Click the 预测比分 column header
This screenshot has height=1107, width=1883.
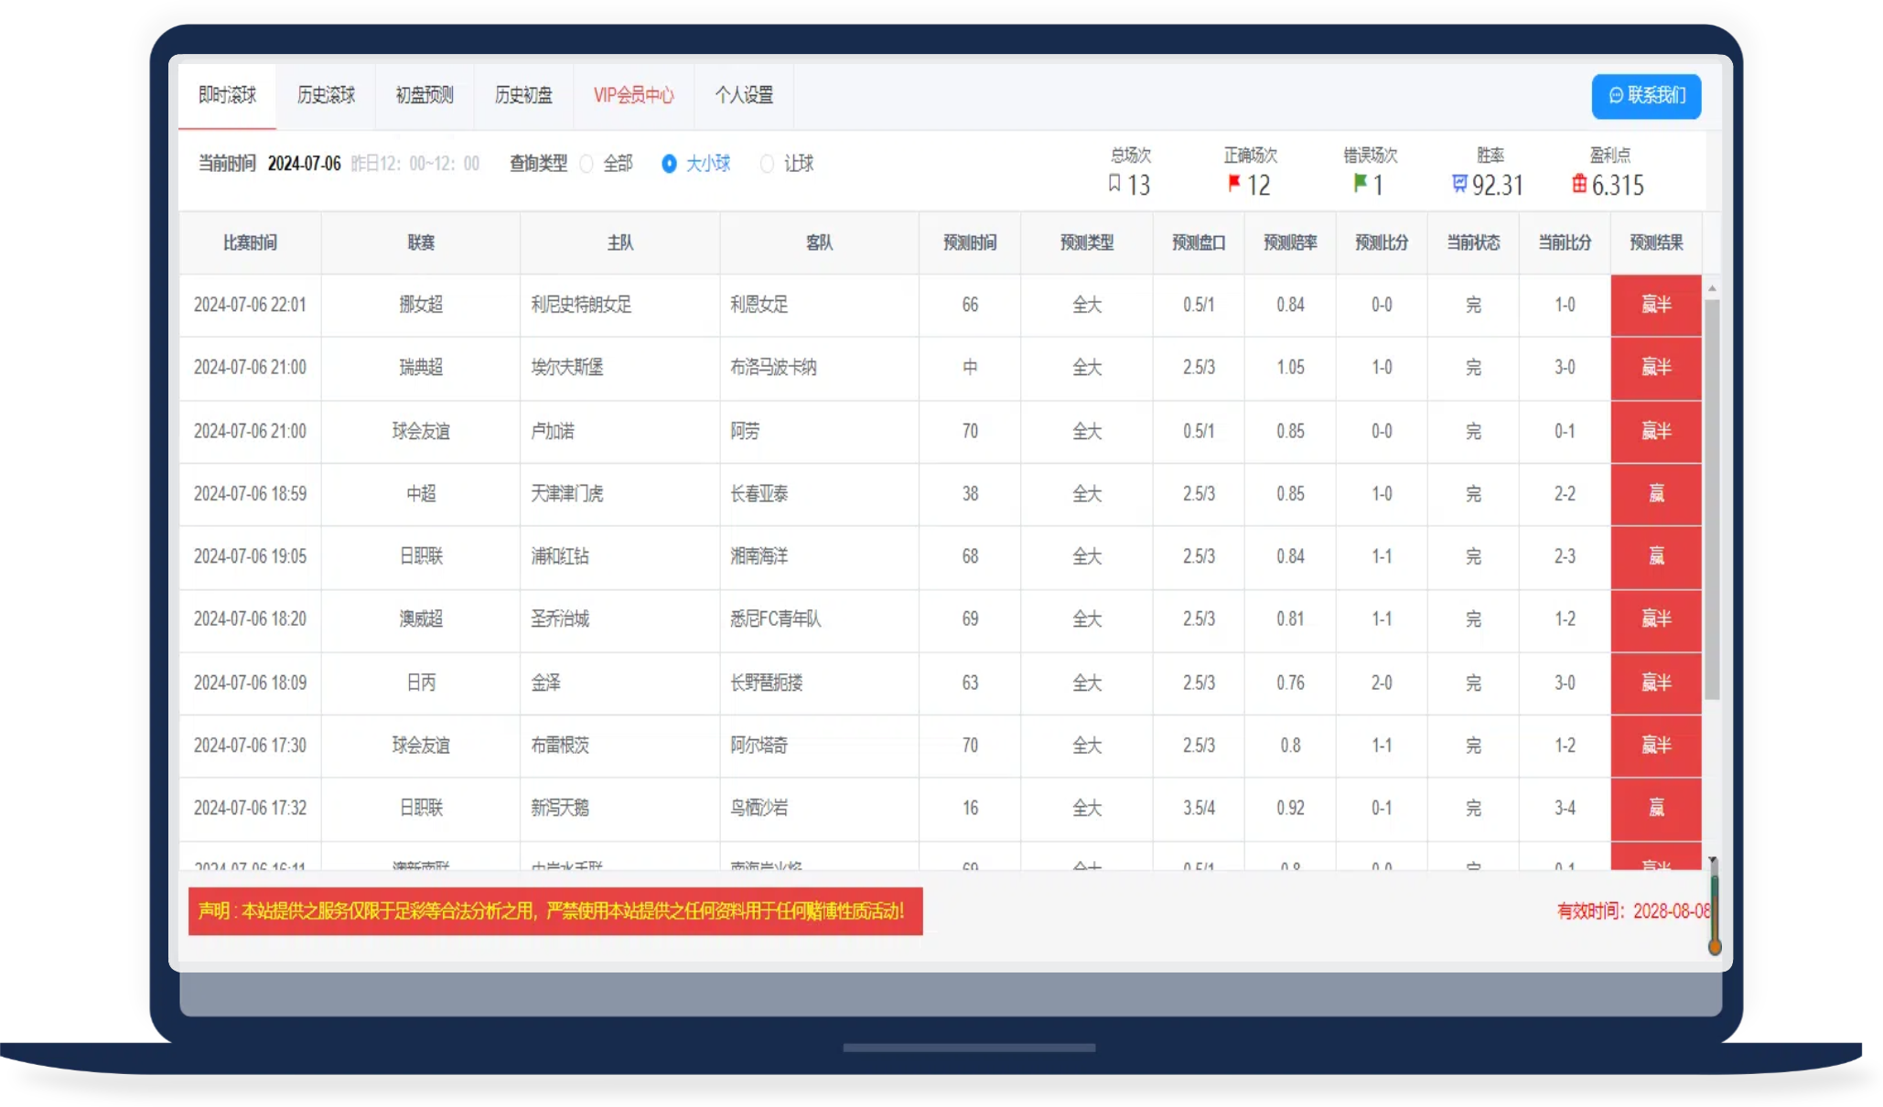[x=1382, y=242]
